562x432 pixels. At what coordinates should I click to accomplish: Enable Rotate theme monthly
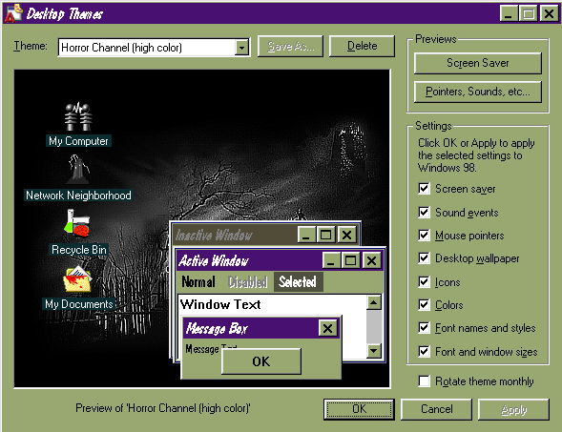424,381
